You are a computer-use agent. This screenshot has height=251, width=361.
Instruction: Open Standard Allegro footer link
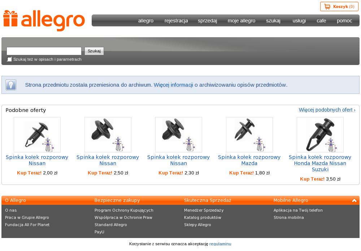[111, 225]
